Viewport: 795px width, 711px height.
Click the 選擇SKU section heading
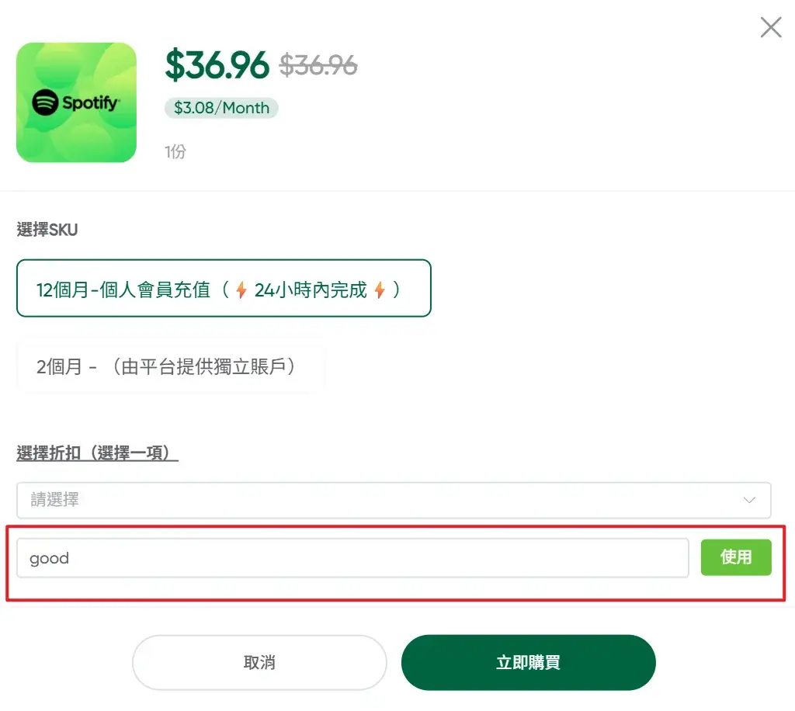point(47,230)
